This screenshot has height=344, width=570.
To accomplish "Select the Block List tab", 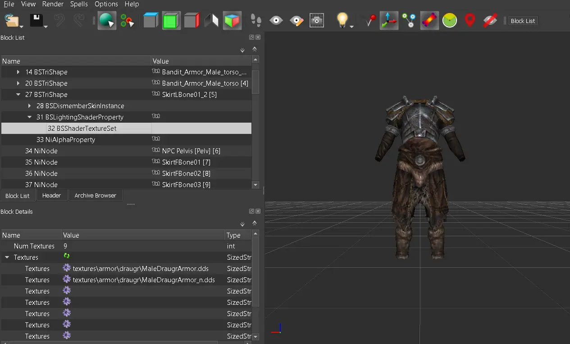I will pyautogui.click(x=18, y=196).
